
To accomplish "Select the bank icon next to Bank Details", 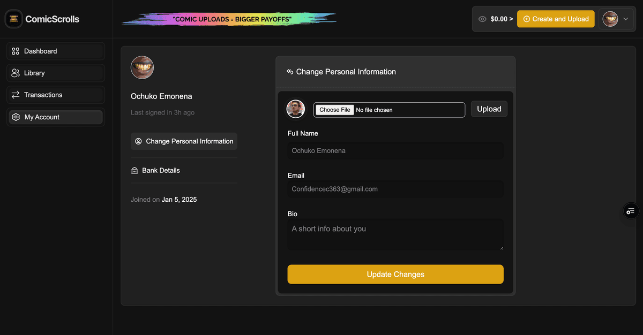I will [134, 170].
